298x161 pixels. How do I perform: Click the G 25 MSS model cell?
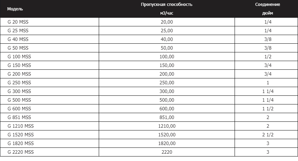coord(50,31)
